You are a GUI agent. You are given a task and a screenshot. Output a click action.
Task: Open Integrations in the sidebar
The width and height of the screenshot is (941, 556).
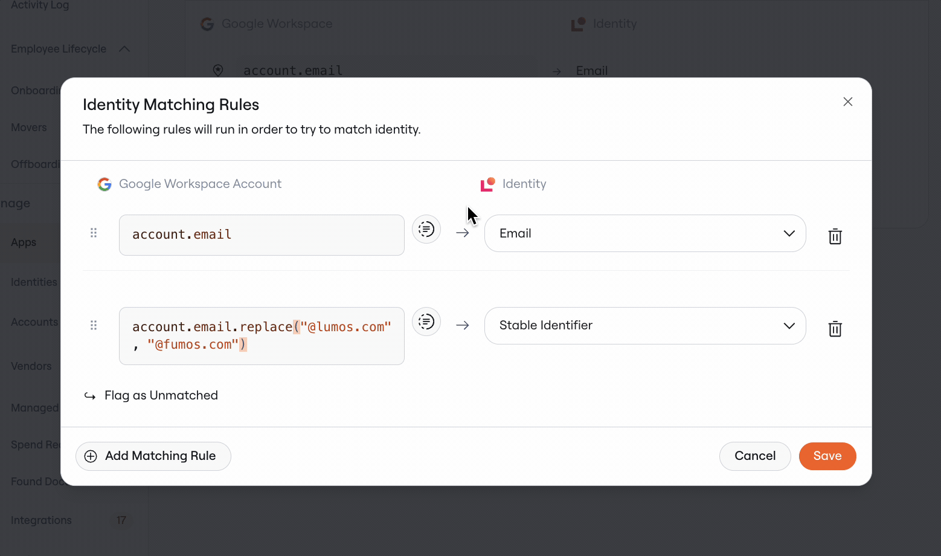point(41,520)
